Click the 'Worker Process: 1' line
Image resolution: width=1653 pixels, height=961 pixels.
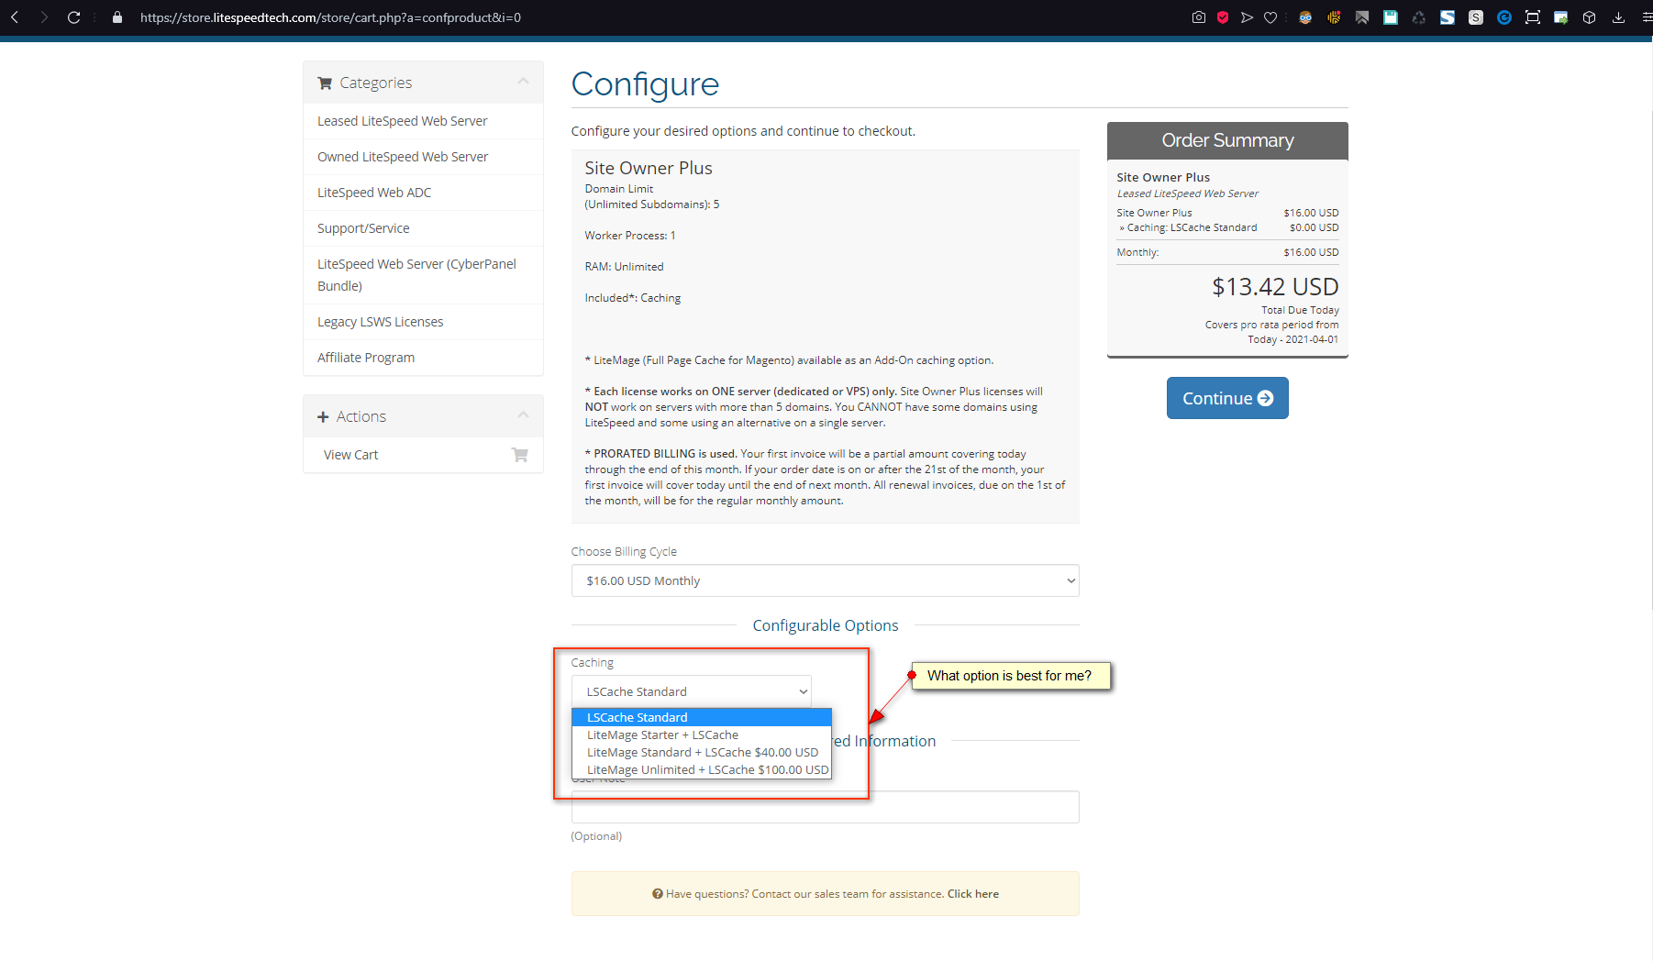pos(630,236)
